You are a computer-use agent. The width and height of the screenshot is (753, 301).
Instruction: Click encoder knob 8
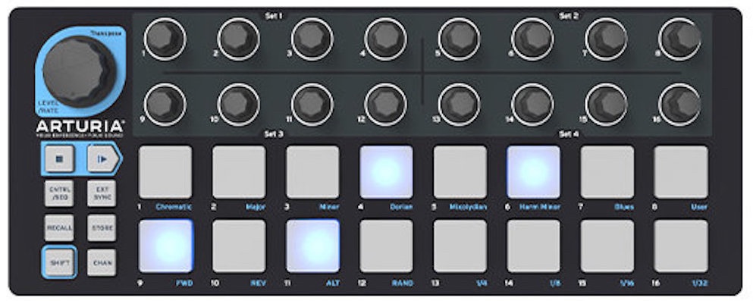pos(679,39)
